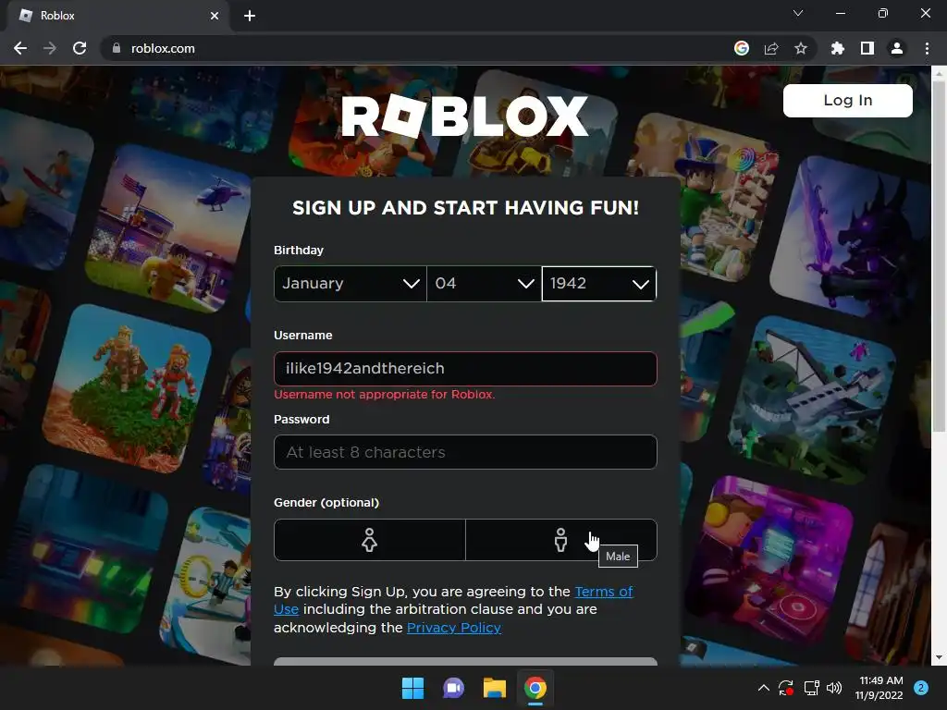947x710 pixels.
Task: Select the Male gender option
Action: tap(561, 540)
